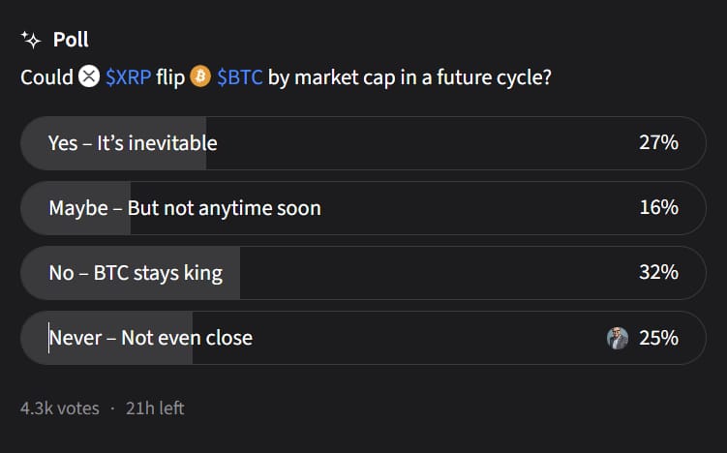Click the word "flip" between the cashtags
Viewport: 727px width, 453px height.
click(x=170, y=76)
